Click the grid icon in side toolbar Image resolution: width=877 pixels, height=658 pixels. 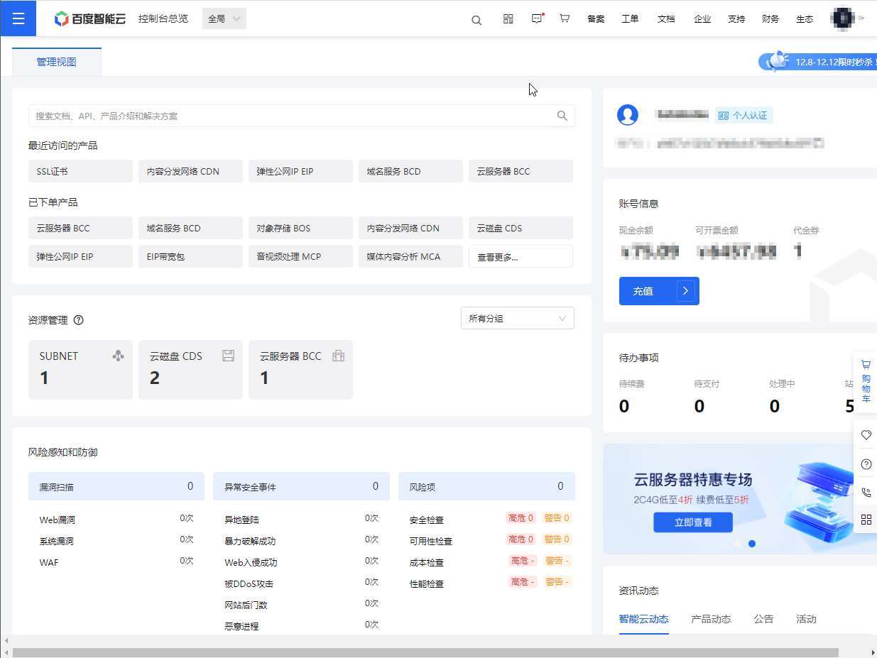click(x=866, y=520)
